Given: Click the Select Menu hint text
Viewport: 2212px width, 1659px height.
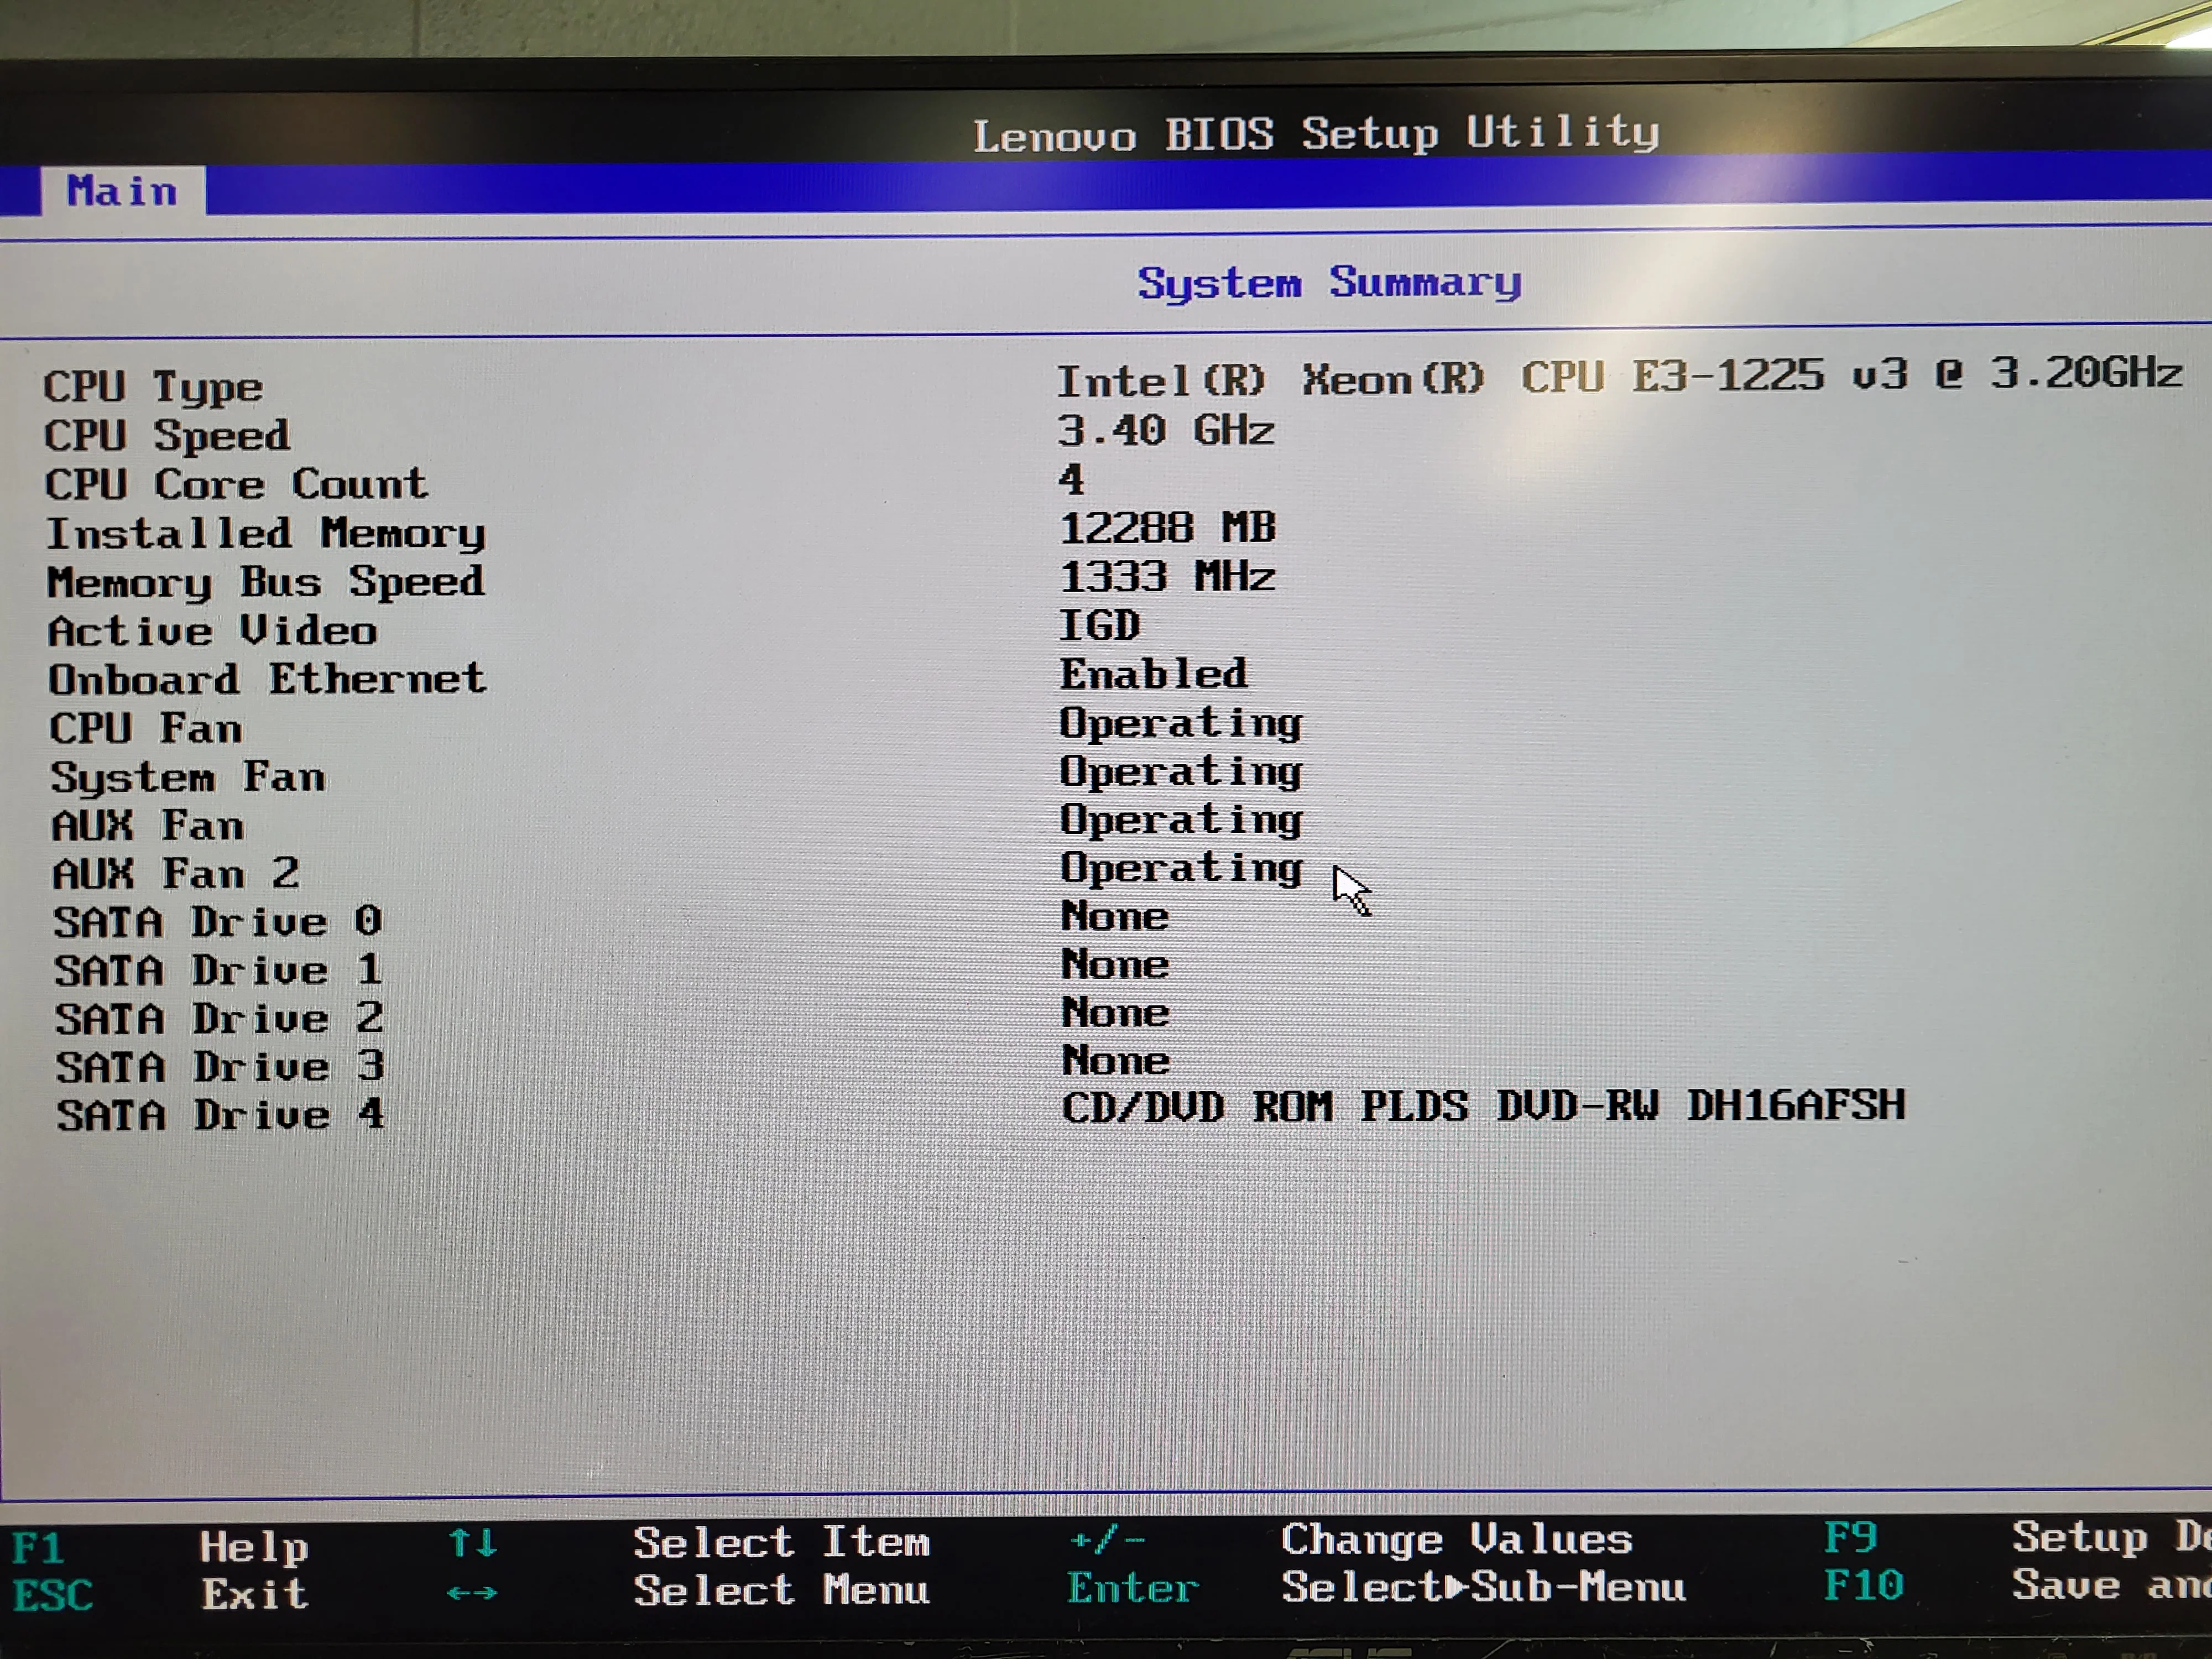Looking at the screenshot, I should tap(781, 1590).
